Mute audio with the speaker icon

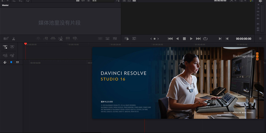click(260, 1)
